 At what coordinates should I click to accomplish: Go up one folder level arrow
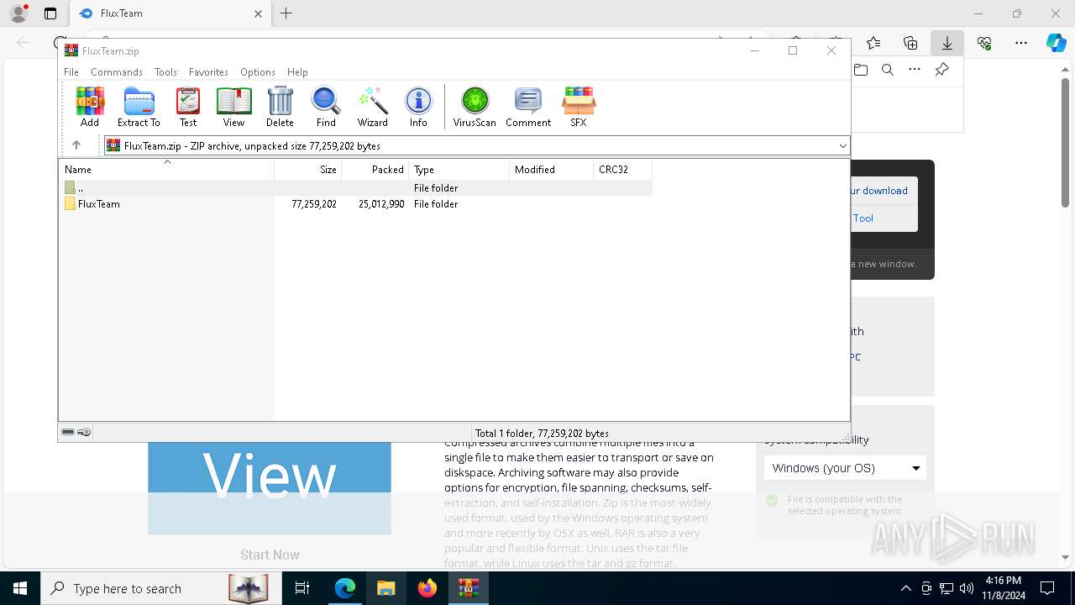76,145
